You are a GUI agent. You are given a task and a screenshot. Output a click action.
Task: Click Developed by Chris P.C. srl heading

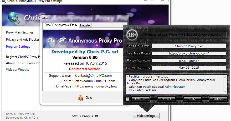[85, 52]
